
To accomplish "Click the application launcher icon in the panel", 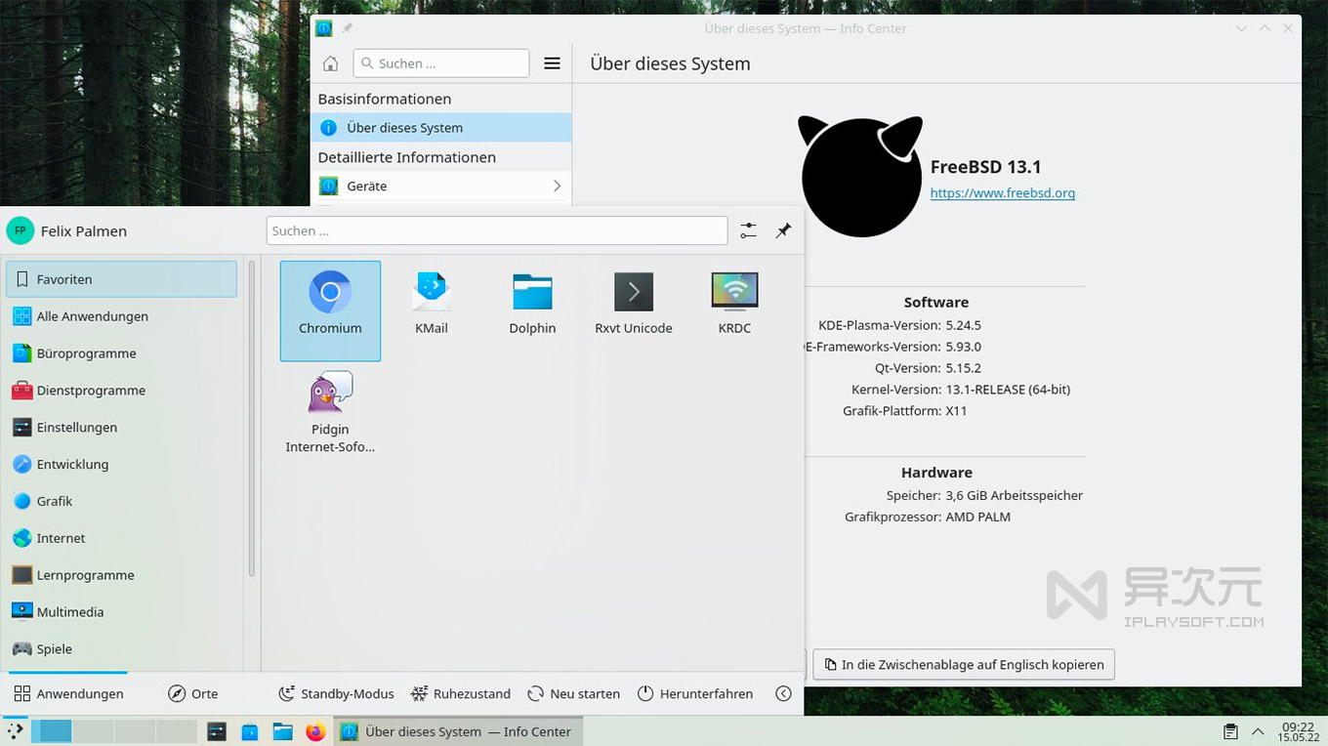I will point(15,730).
